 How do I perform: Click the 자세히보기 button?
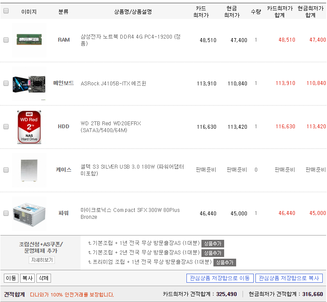pyautogui.click(x=42, y=260)
